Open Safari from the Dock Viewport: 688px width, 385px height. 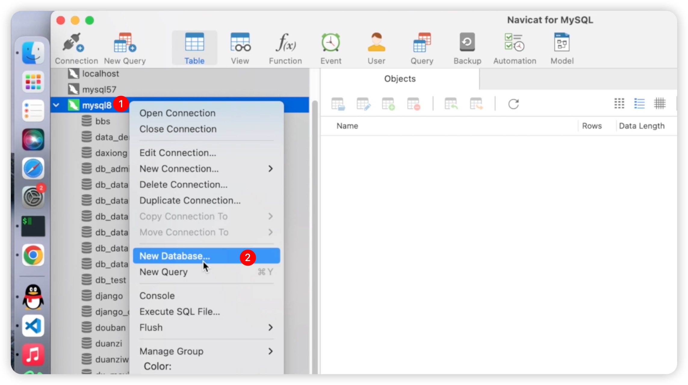(33, 168)
